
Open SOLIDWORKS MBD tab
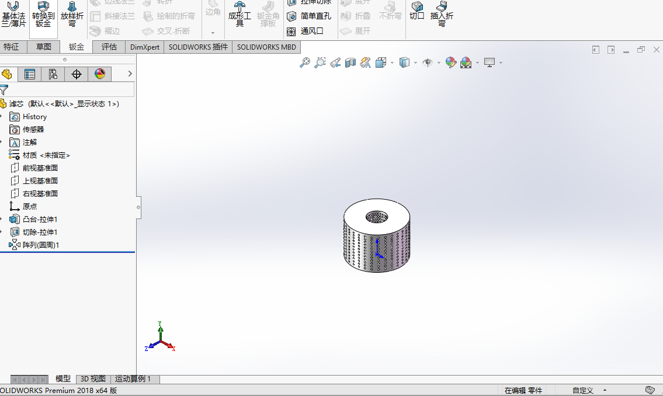point(266,47)
